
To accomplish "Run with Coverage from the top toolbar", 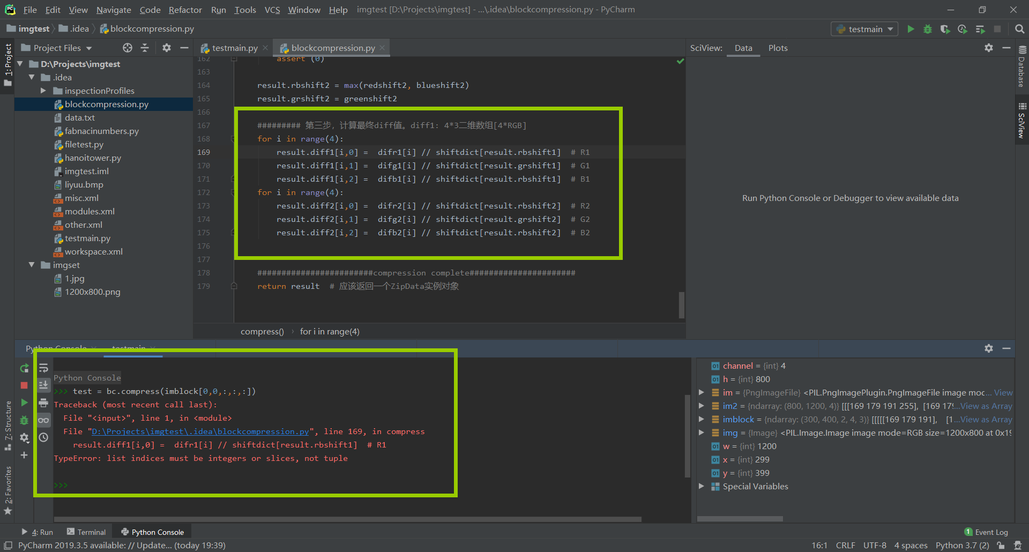I will click(945, 29).
